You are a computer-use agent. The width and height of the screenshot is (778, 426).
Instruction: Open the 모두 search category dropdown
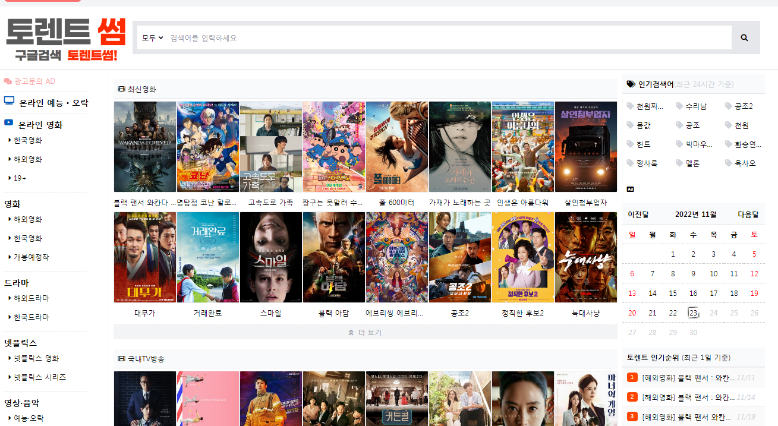click(x=152, y=37)
